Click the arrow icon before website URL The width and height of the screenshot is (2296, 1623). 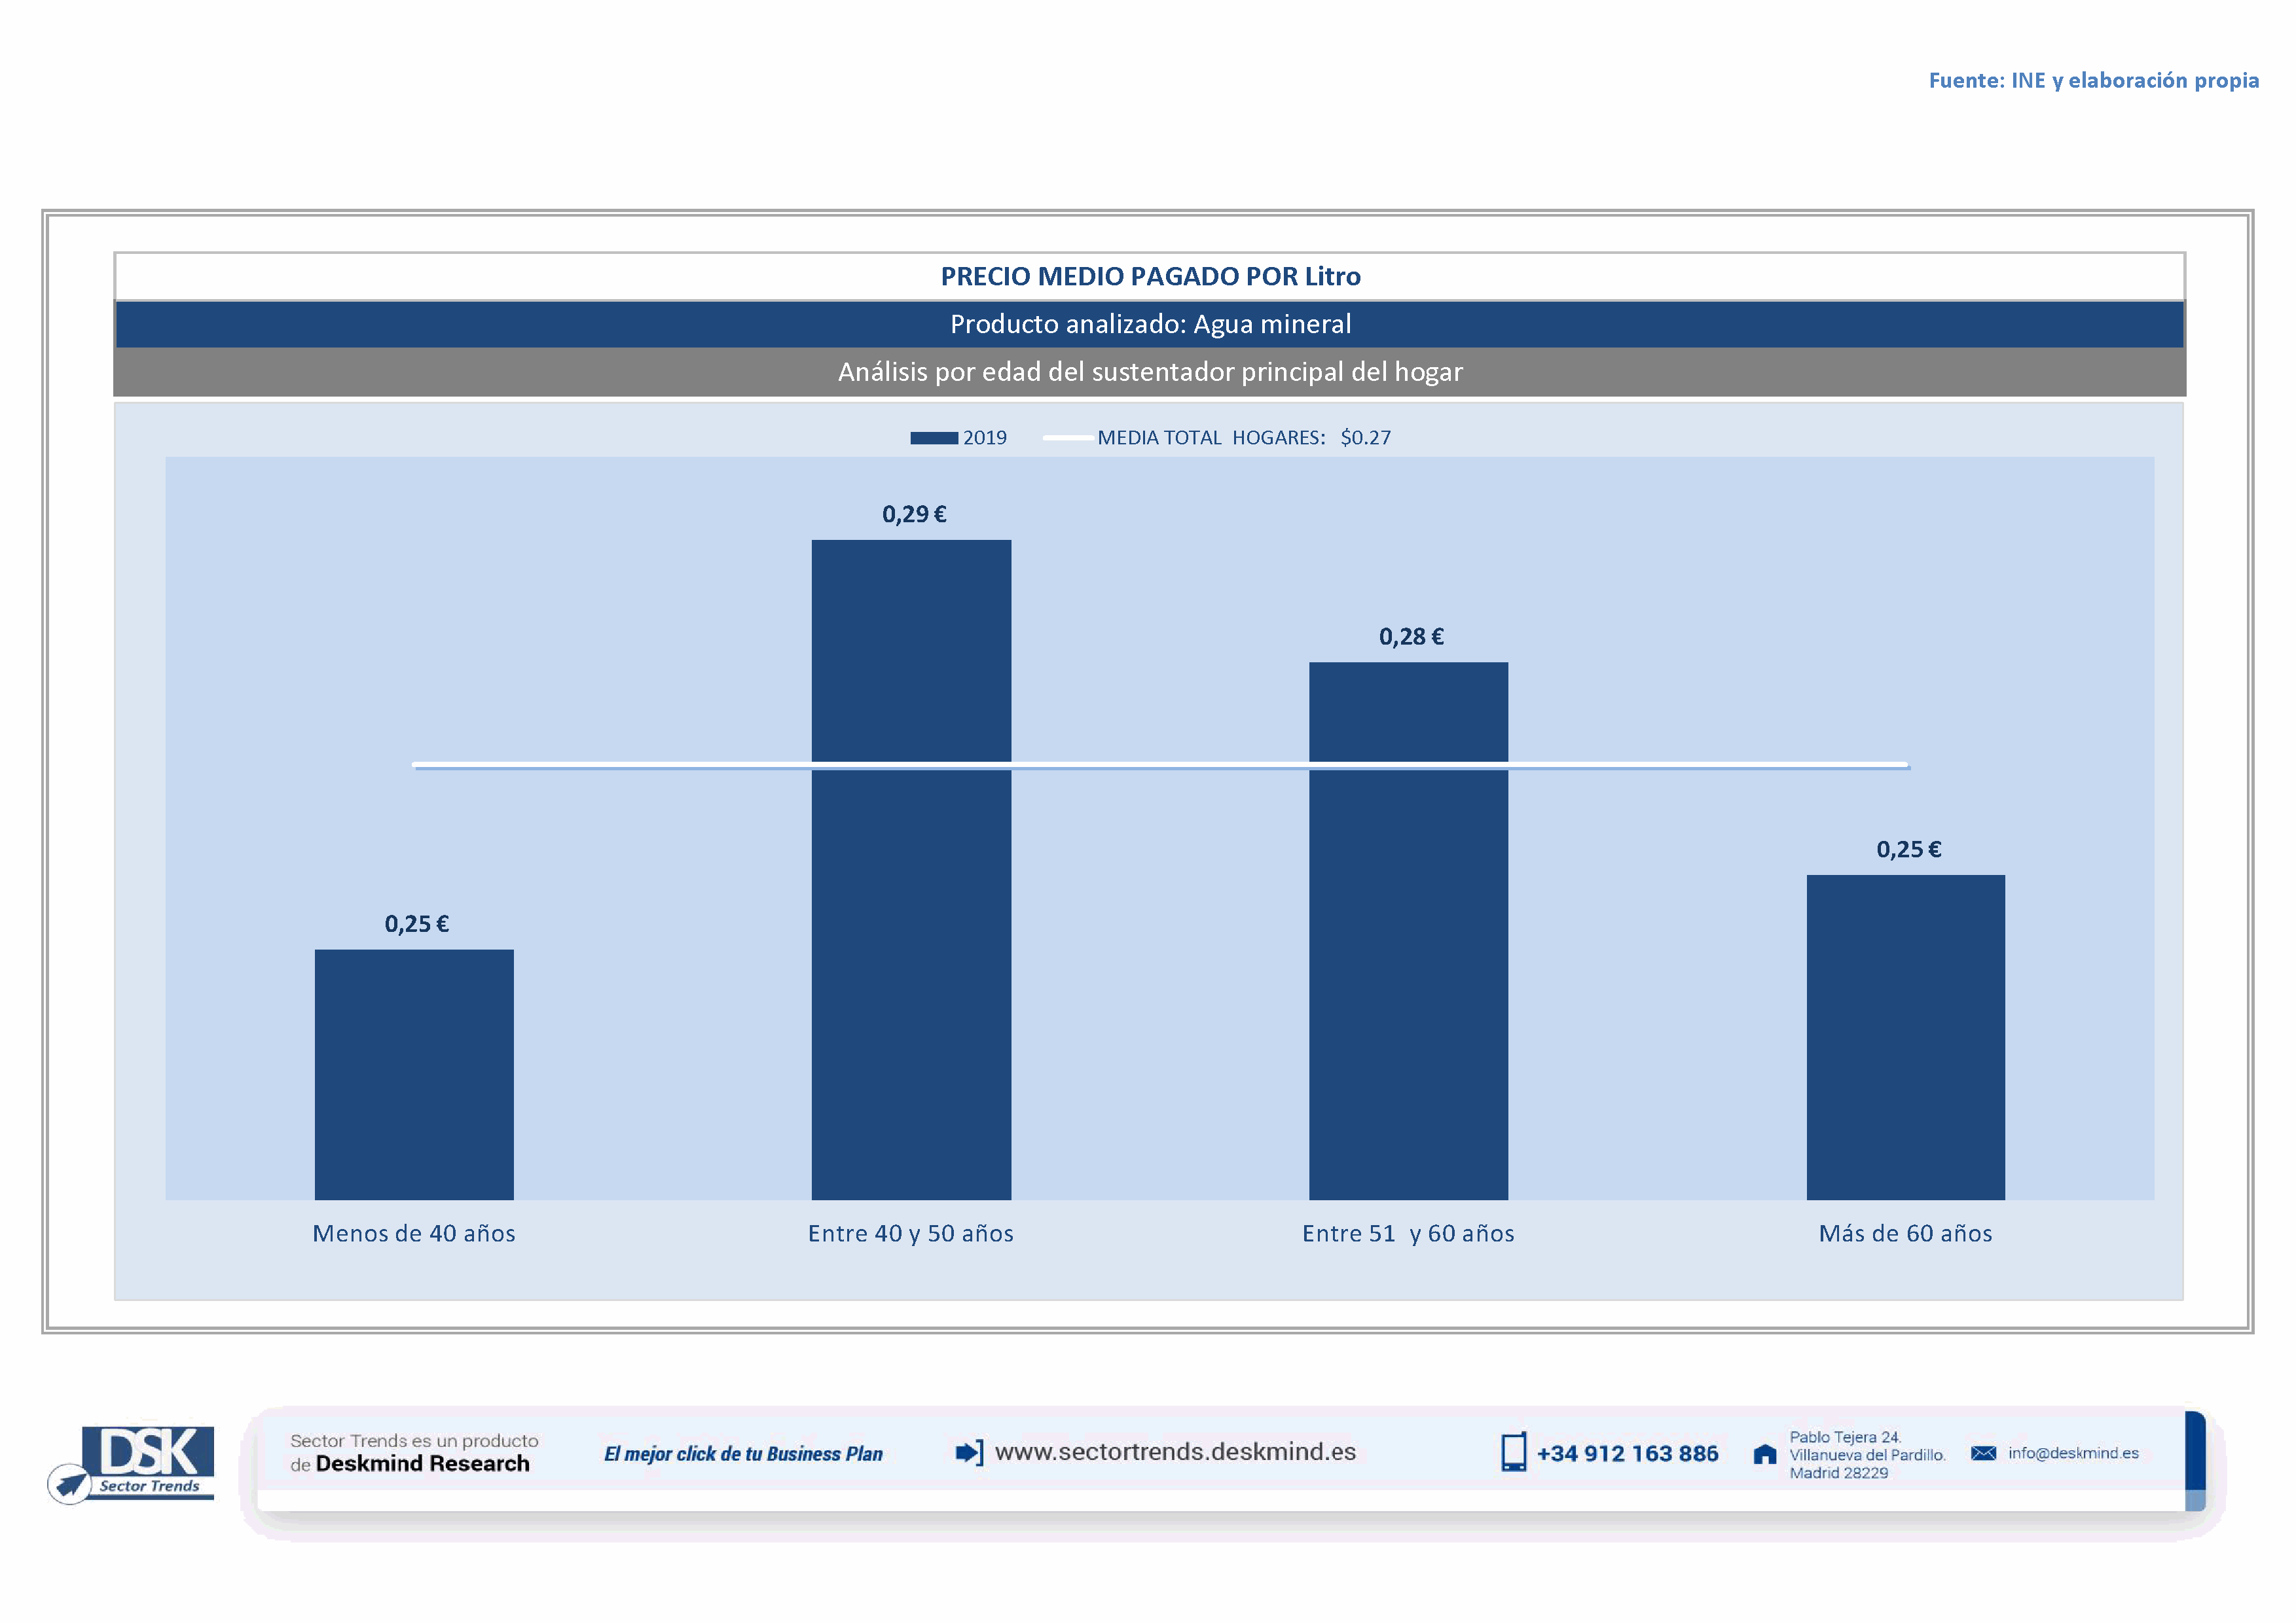click(968, 1452)
